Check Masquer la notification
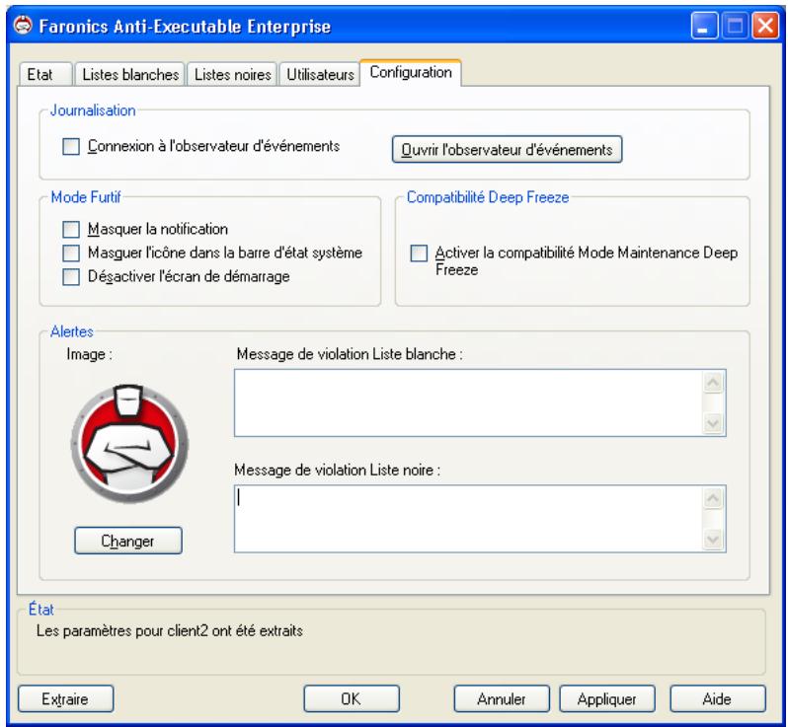 (x=71, y=230)
